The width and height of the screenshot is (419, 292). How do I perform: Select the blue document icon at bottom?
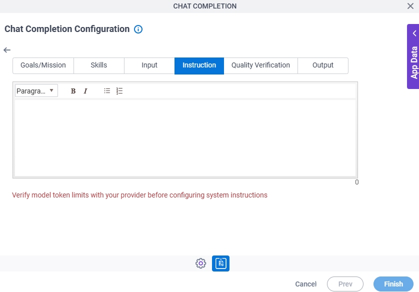[220, 263]
